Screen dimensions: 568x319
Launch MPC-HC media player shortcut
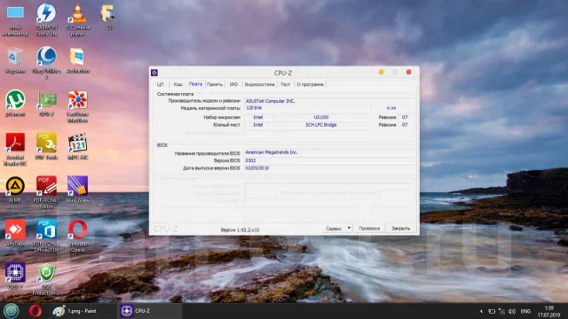pyautogui.click(x=77, y=146)
